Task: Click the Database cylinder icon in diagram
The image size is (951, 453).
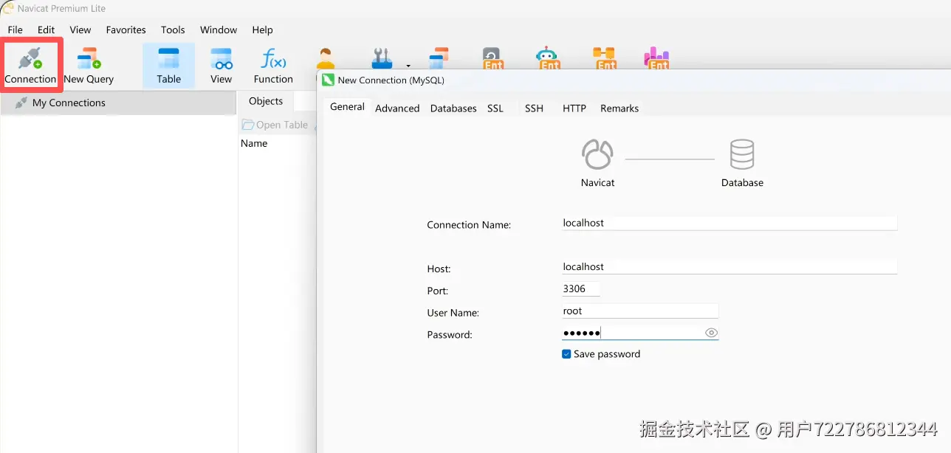Action: tap(742, 154)
